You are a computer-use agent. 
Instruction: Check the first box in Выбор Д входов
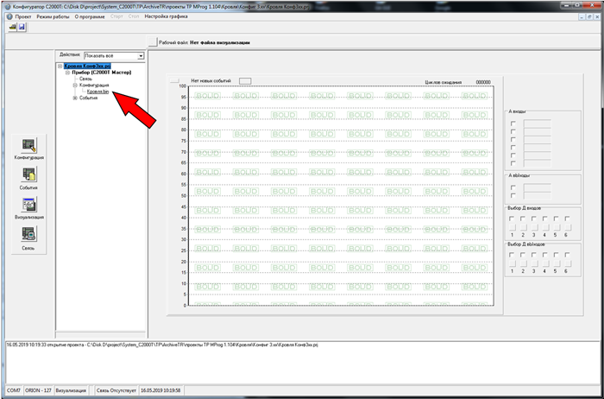pos(513,218)
